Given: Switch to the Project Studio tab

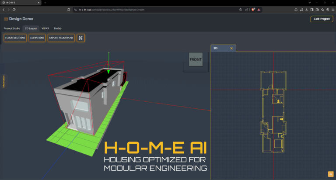Looking at the screenshot, I should pos(12,28).
